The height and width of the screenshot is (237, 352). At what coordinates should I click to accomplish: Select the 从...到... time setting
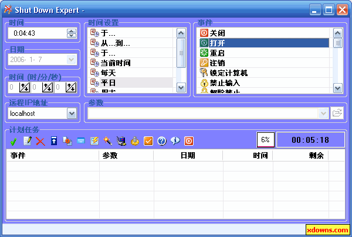coord(131,43)
